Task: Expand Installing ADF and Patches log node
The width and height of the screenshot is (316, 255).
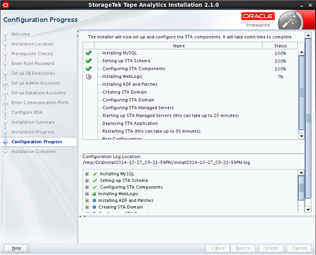Action: coord(87,201)
